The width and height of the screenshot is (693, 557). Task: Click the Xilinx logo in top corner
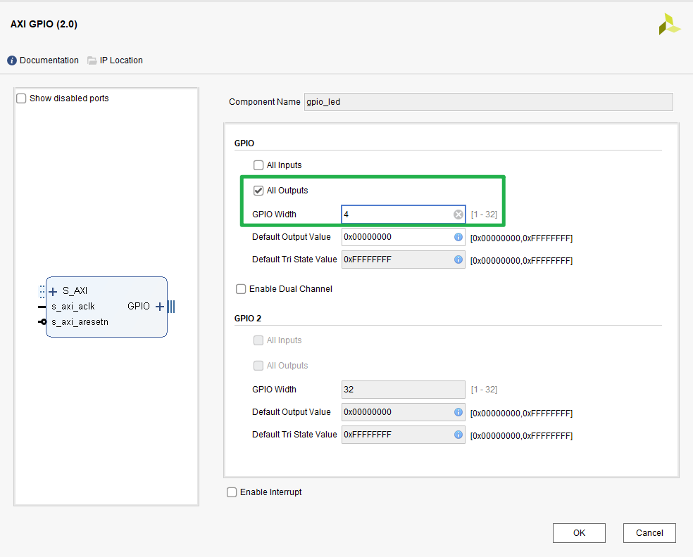(x=669, y=24)
